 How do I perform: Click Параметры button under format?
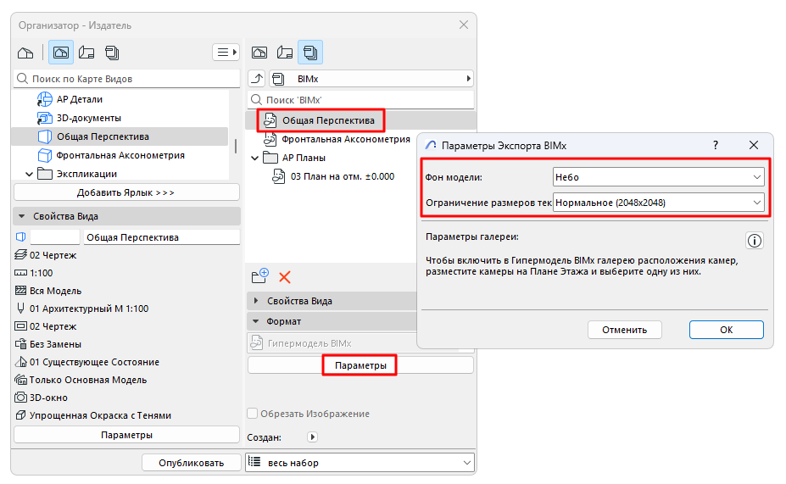pos(360,365)
